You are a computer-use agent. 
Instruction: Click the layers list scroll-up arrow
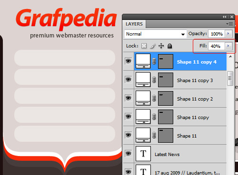point(230,56)
